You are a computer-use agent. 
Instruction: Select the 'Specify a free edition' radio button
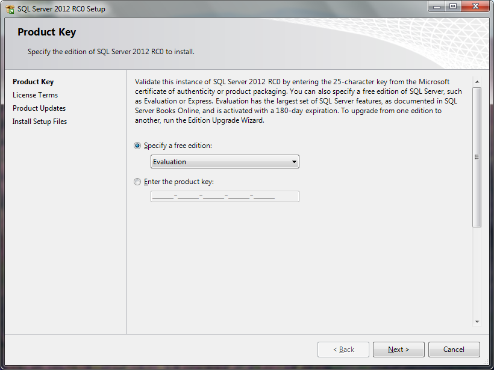[137, 146]
